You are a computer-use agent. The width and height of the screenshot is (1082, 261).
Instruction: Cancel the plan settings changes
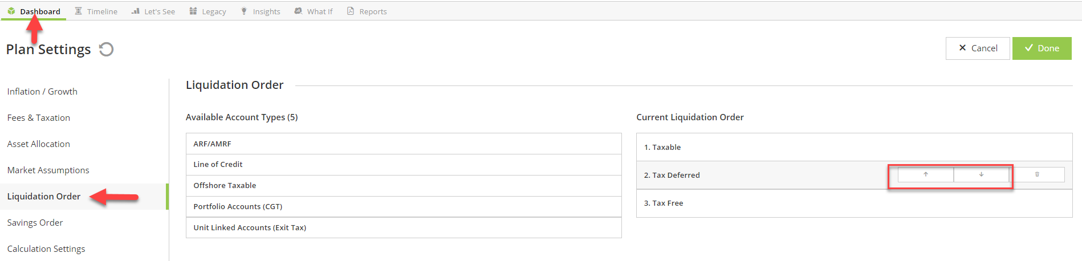point(978,48)
